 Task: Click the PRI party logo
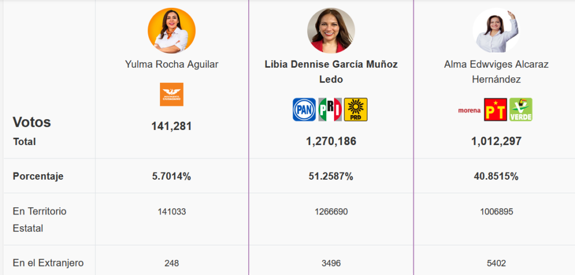point(330,110)
